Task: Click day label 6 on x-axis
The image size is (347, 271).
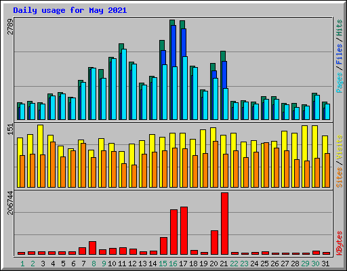Action: (73, 264)
